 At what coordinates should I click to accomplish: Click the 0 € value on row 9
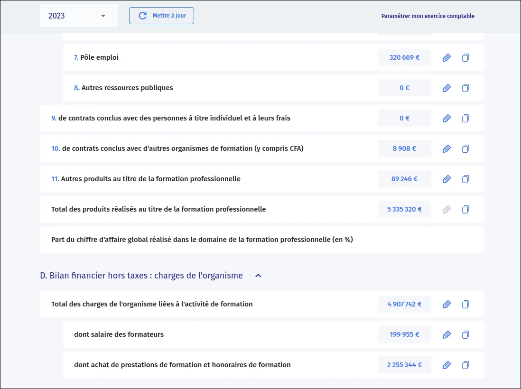click(404, 118)
